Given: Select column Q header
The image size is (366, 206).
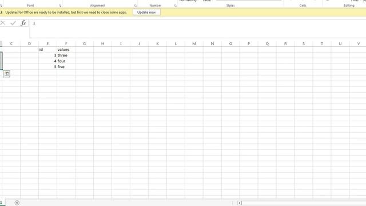Looking at the screenshot, I should pos(267,43).
